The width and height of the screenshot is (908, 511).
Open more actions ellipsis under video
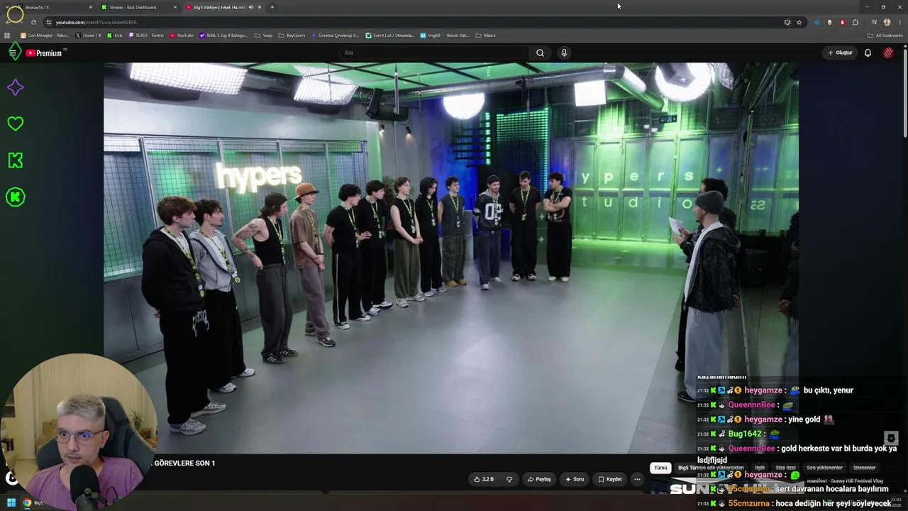(637, 479)
